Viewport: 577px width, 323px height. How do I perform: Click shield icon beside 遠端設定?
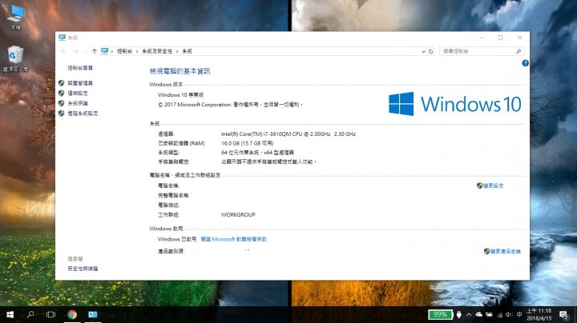[61, 94]
